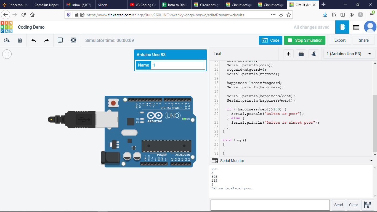Switch to the Intro to Digi sheets tab
This screenshot has width=377, height=212.
(x=175, y=5)
